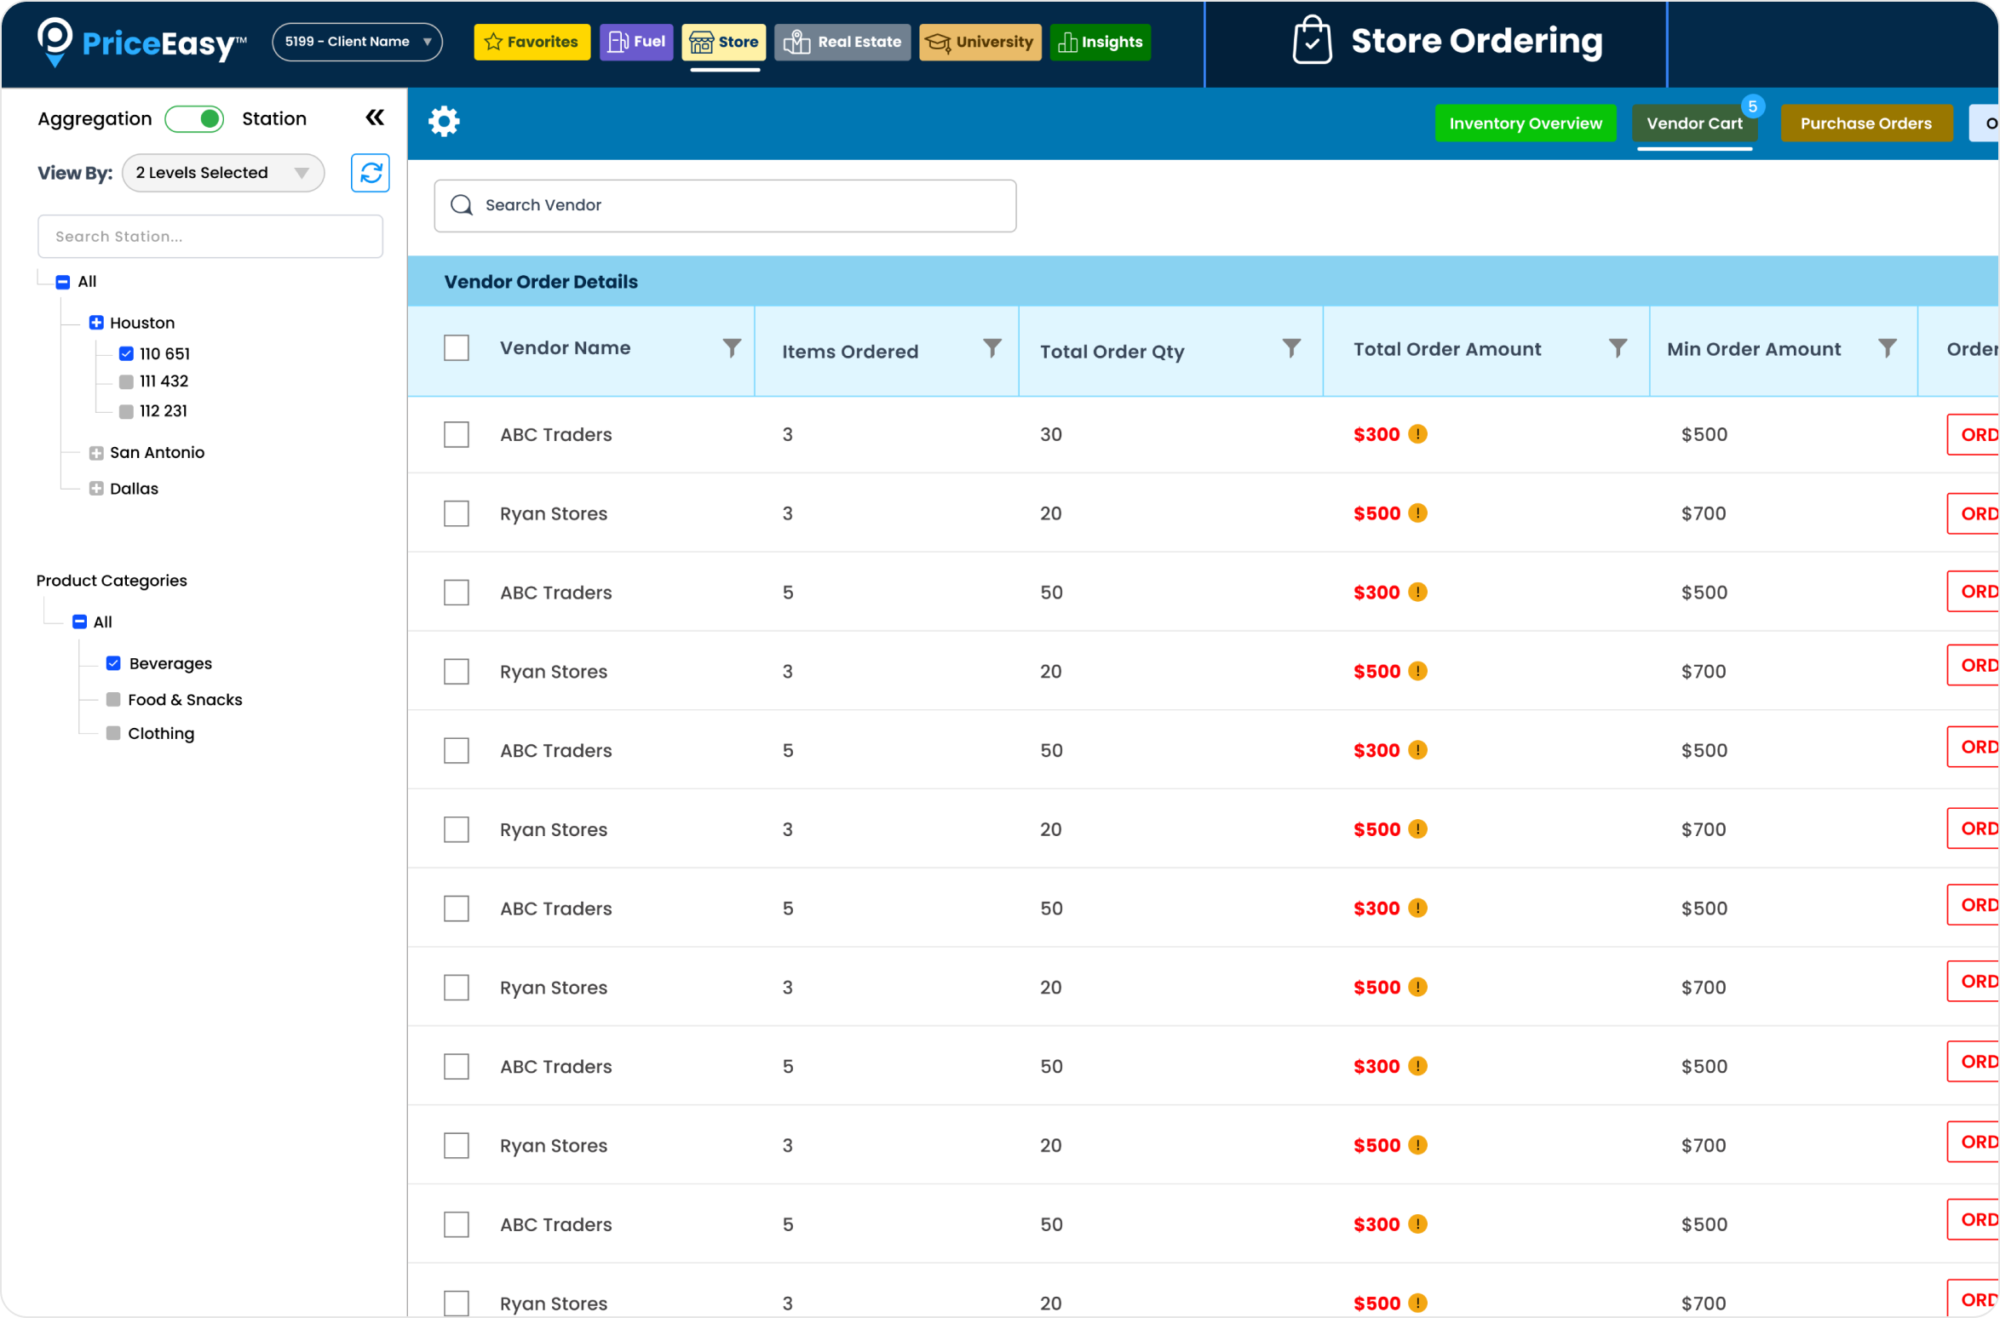The height and width of the screenshot is (1318, 2000).
Task: Click the Vendor Order Details heading
Action: (541, 282)
